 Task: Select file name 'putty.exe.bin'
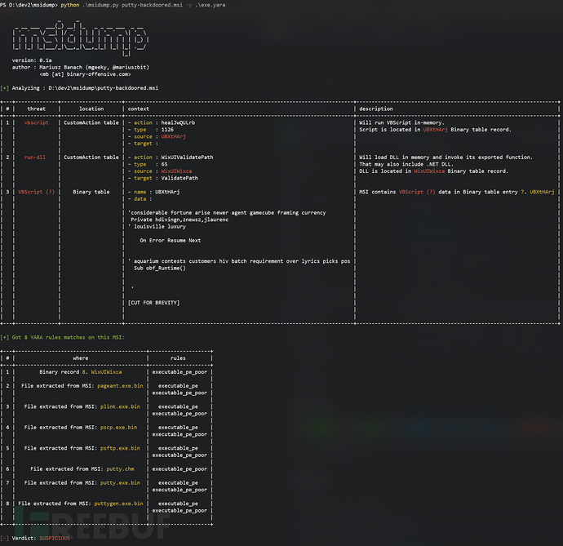click(x=120, y=483)
